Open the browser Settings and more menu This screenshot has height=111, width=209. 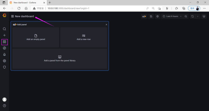point(204,8)
